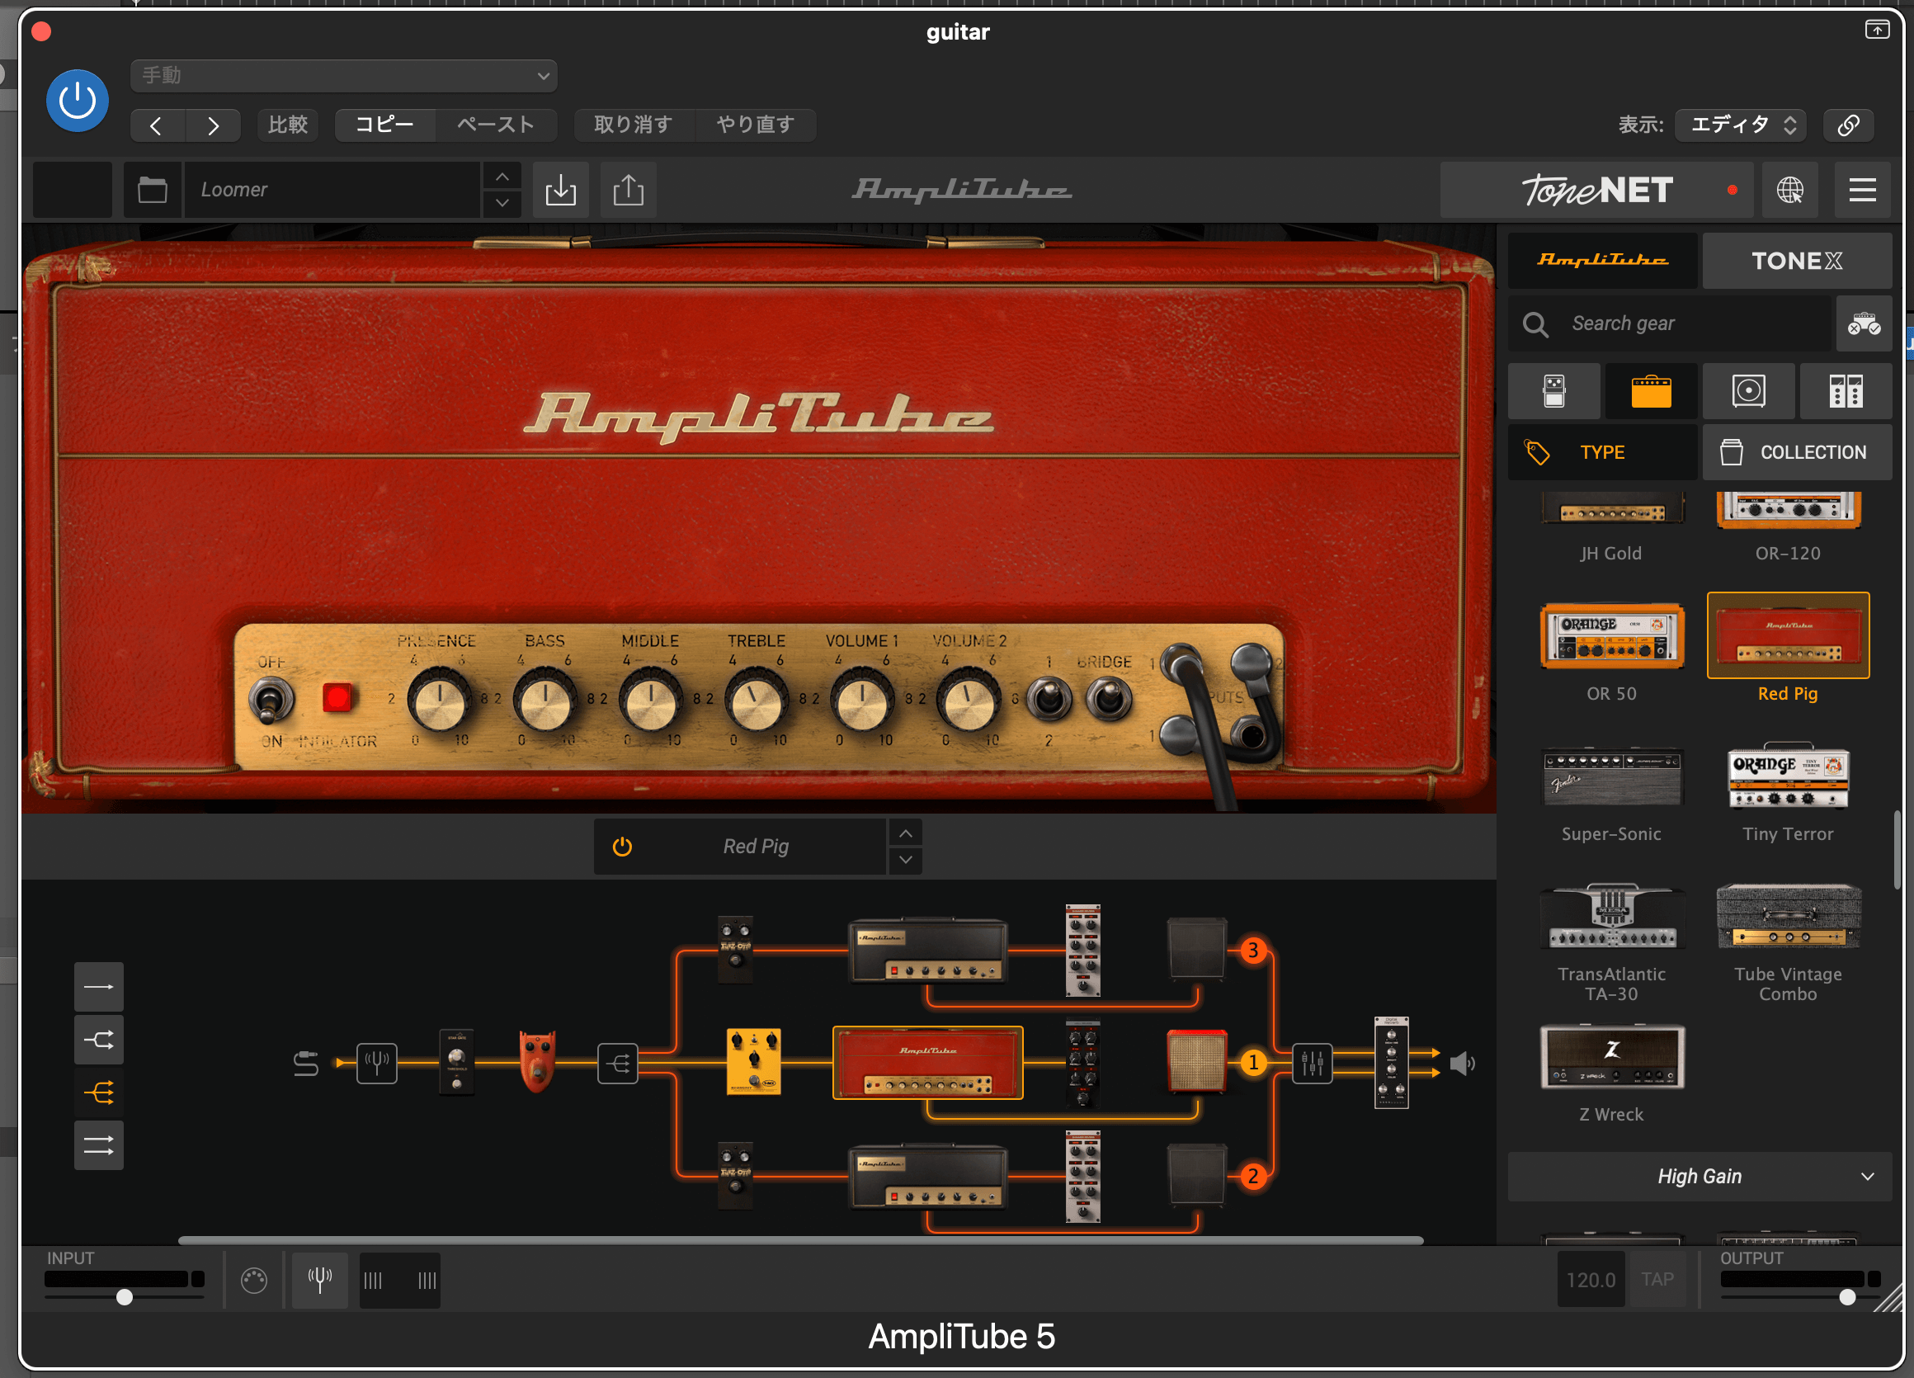This screenshot has width=1914, height=1378.
Task: Open the cabinet gear category icon
Action: coord(1749,390)
